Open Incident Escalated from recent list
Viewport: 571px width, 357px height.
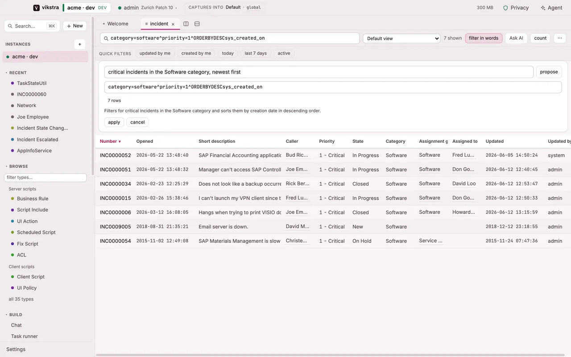[x=37, y=140]
